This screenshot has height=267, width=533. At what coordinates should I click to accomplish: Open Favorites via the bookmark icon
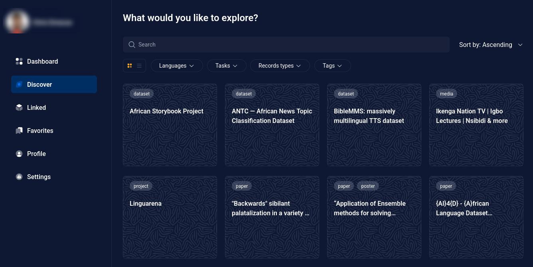tap(19, 131)
